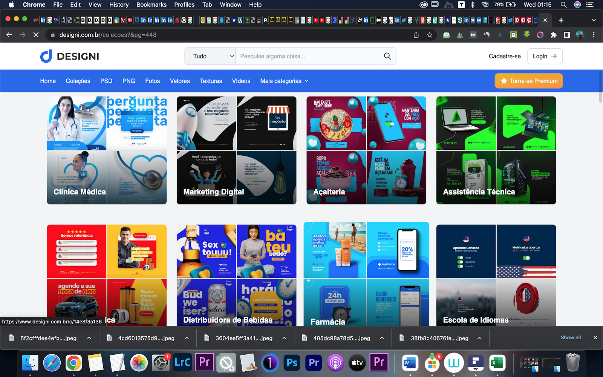Click the Designi logo
603x377 pixels.
coord(70,56)
